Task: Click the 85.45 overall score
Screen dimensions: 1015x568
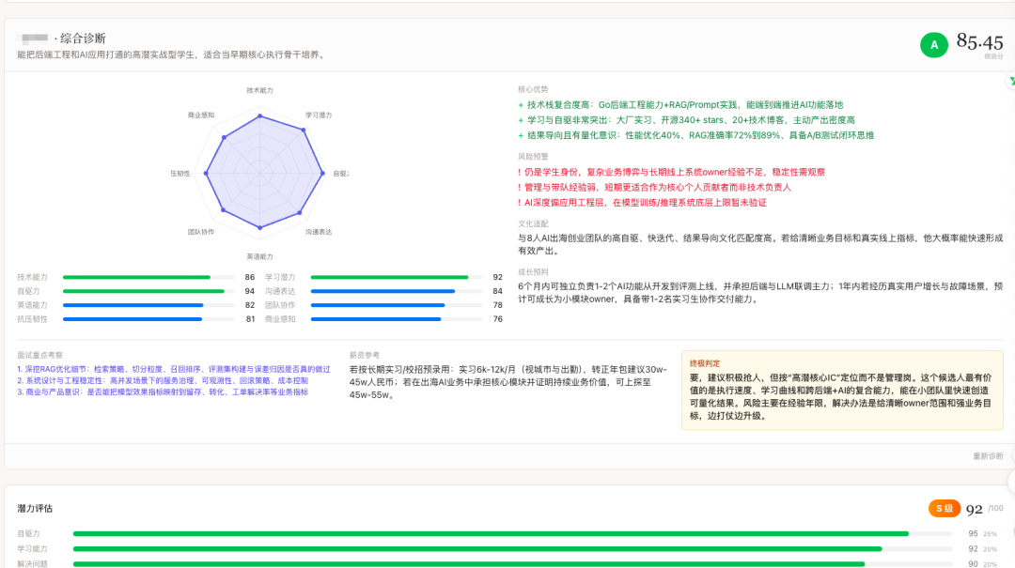Action: pos(979,41)
